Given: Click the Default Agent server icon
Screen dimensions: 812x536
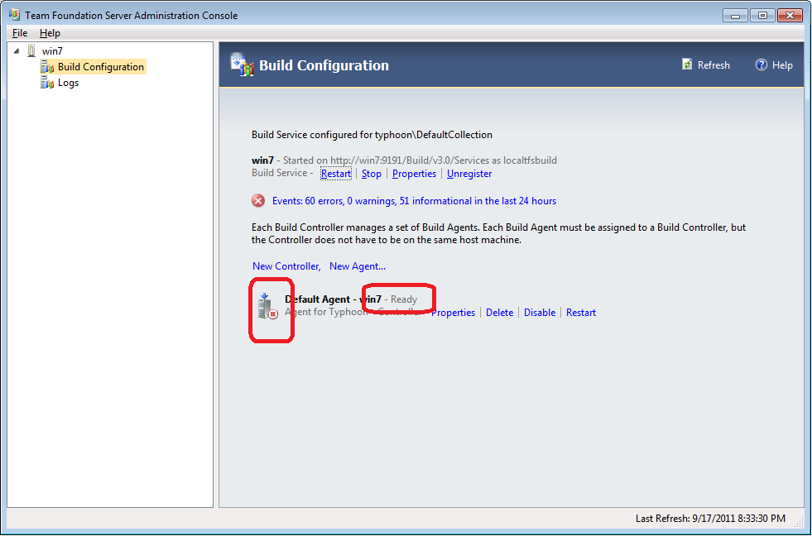Looking at the screenshot, I should [x=267, y=306].
